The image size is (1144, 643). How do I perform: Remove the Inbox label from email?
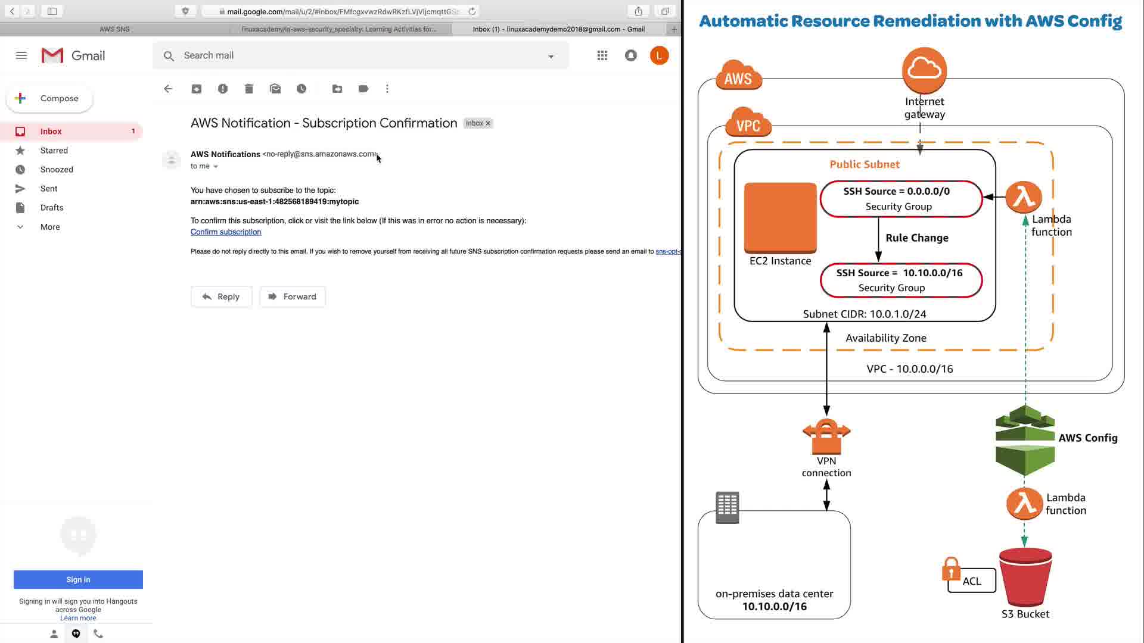488,123
